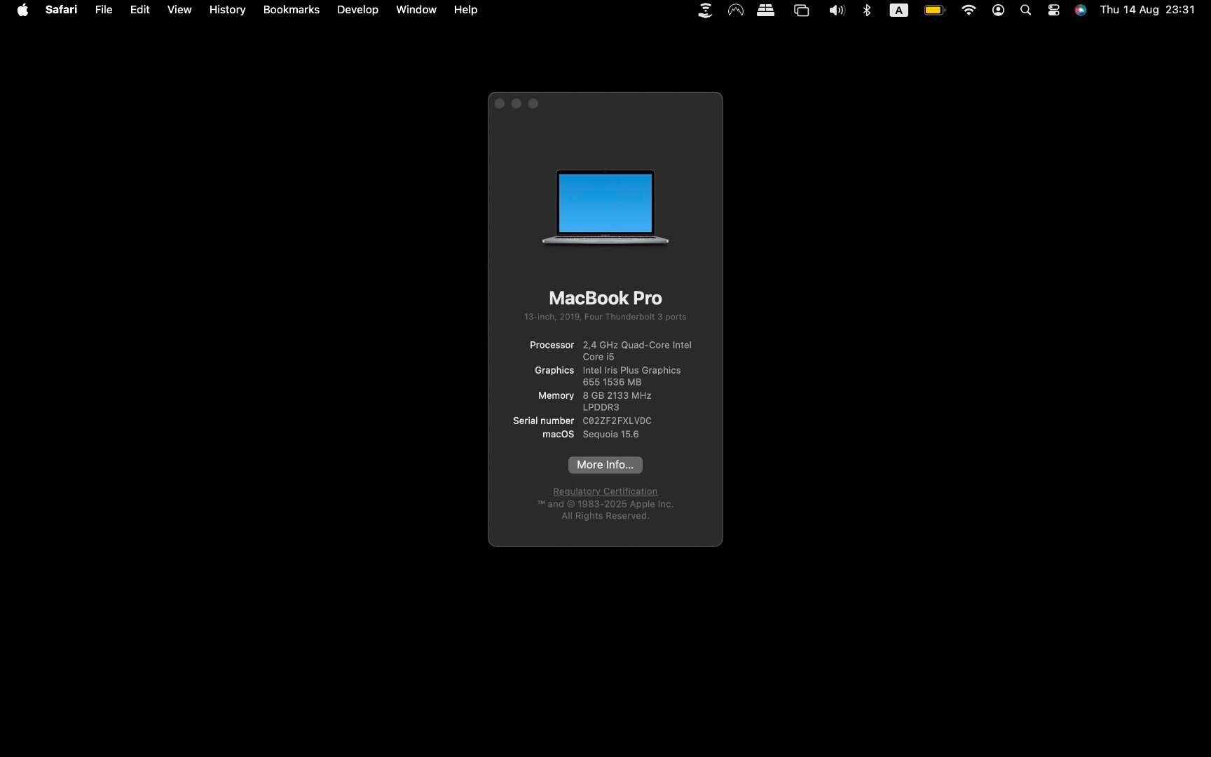The image size is (1211, 757).
Task: Click the stacked grid menu bar icon
Action: tap(765, 10)
